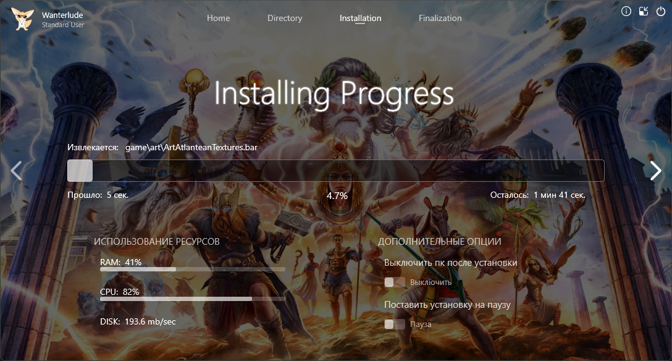
Task: Toggle the Пауза installation switch
Action: [394, 324]
